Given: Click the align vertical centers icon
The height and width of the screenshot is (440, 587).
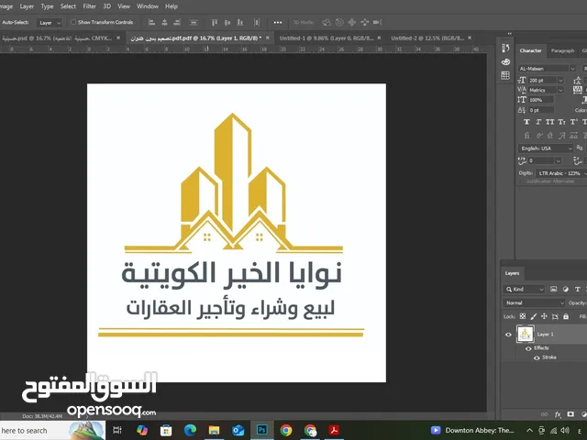Looking at the screenshot, I should coord(227,22).
